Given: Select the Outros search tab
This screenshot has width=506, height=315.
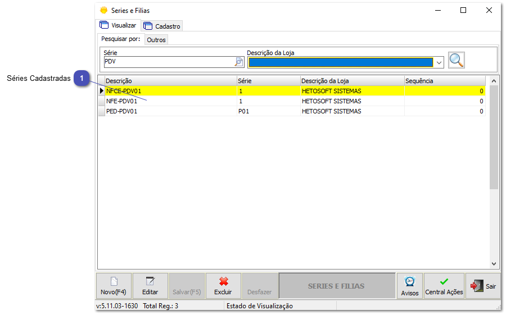Looking at the screenshot, I should coord(156,40).
